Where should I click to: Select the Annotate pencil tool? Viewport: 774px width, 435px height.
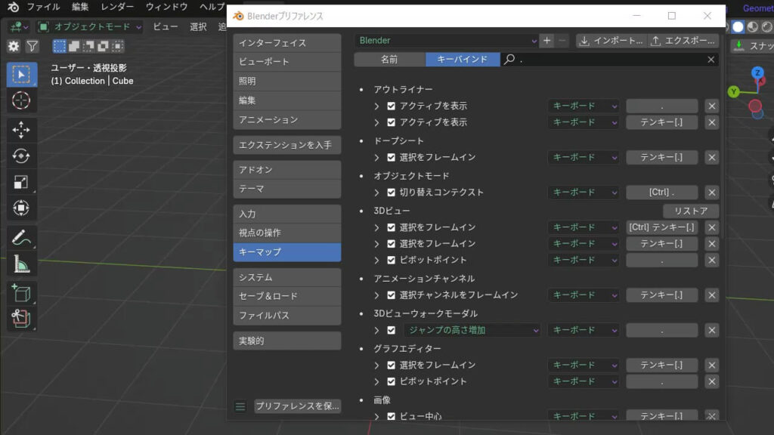(21, 238)
